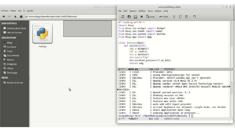235x132 pixels.
Task: Open the Tools menu in Emacs
Action: point(150,11)
